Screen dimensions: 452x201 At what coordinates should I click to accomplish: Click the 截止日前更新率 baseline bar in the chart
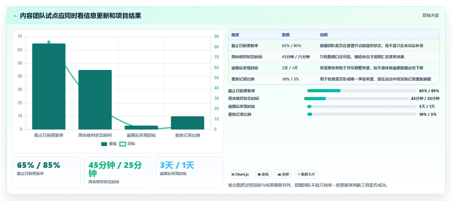[49, 87]
